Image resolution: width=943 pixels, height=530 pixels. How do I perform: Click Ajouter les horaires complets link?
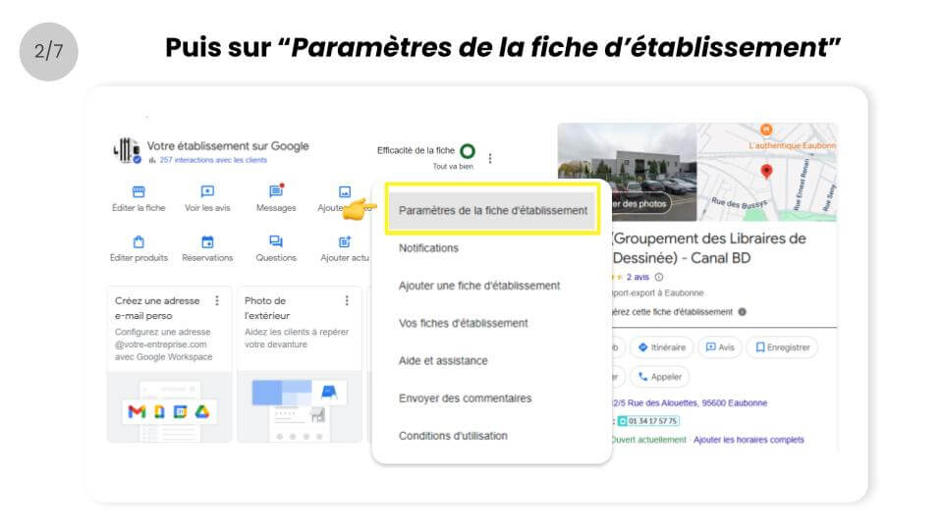[749, 440]
